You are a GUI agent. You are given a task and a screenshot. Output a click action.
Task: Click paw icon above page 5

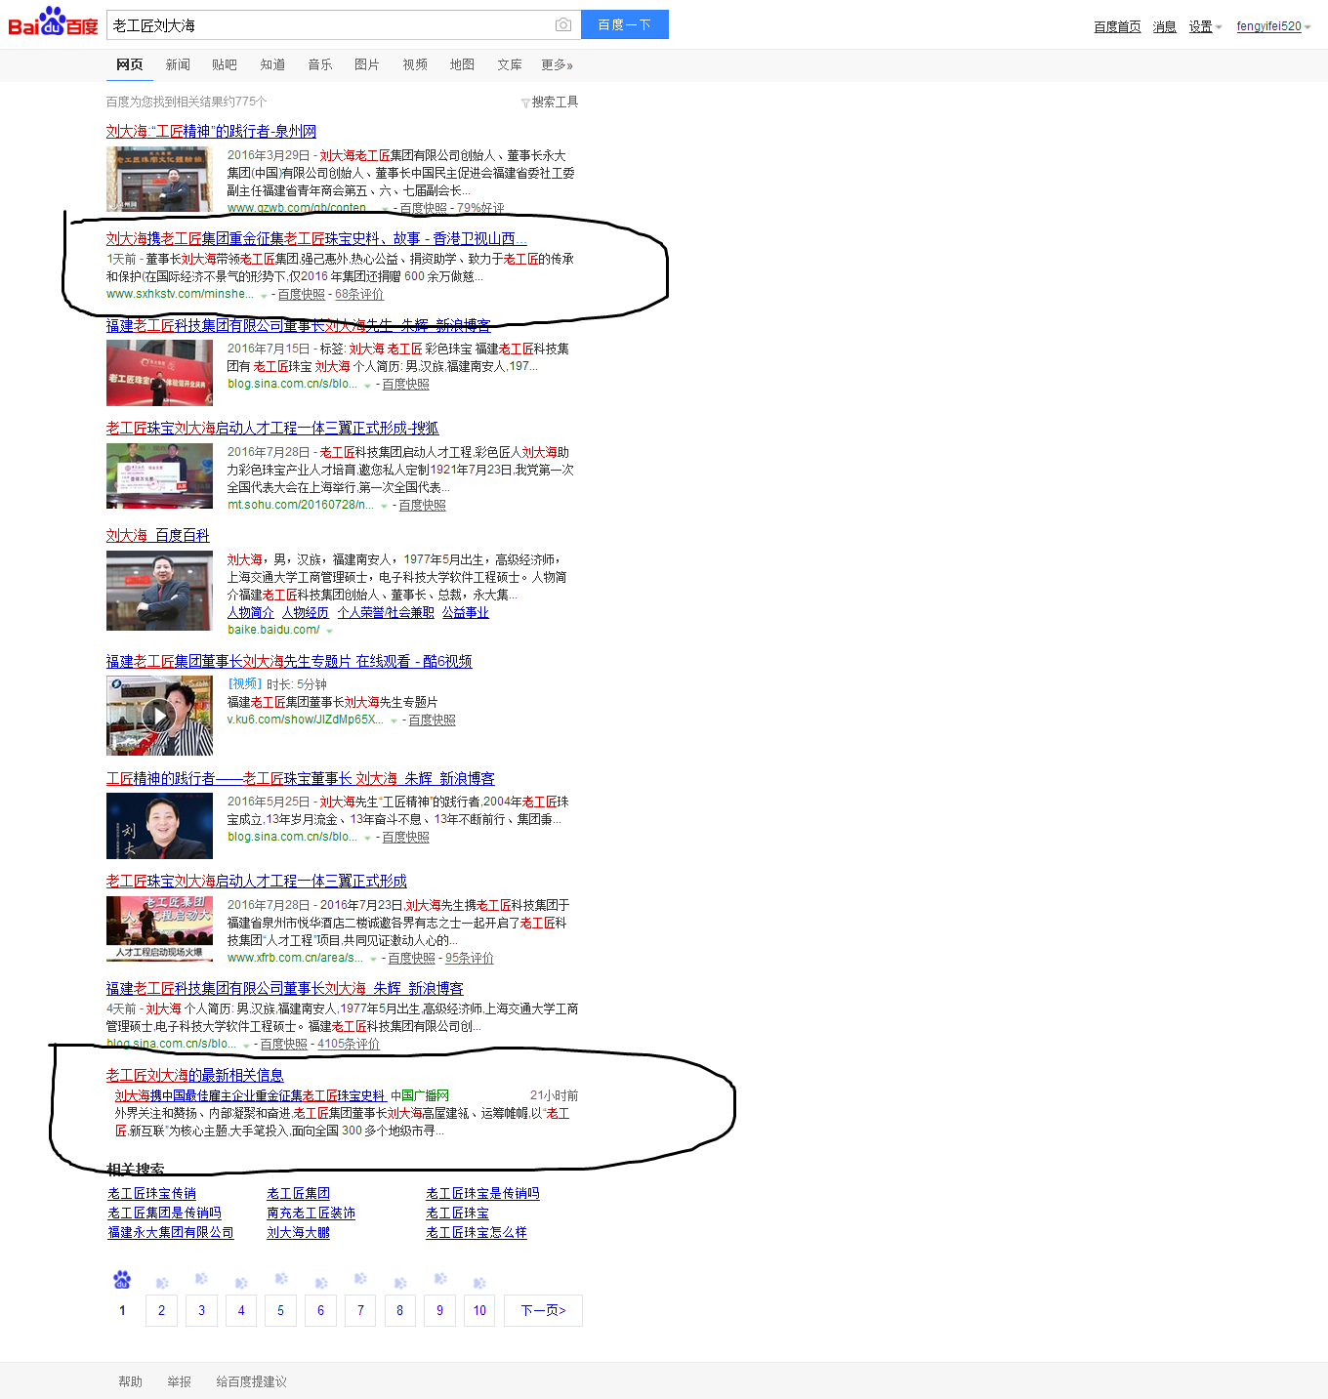coord(281,1278)
